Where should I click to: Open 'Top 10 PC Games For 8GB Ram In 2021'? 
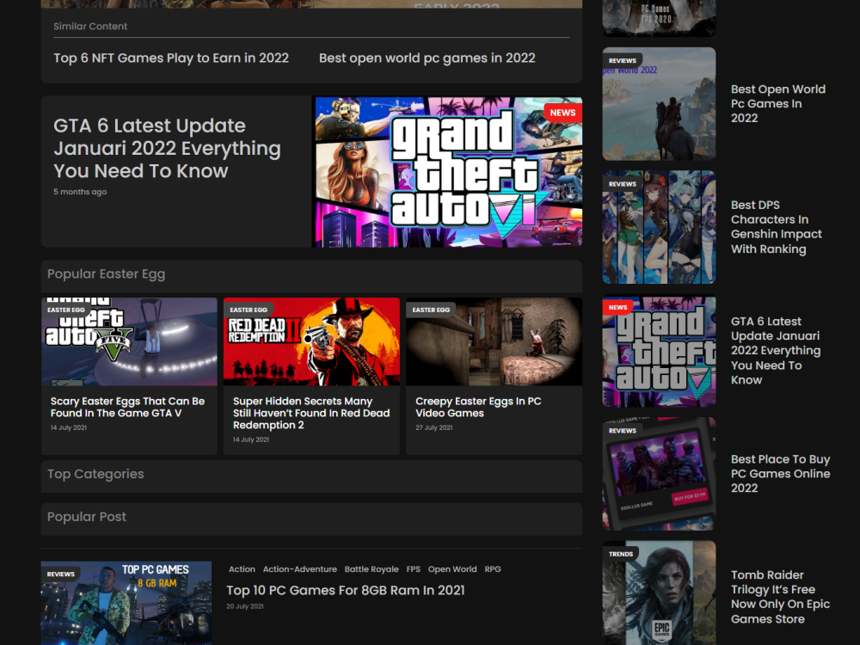(x=346, y=590)
